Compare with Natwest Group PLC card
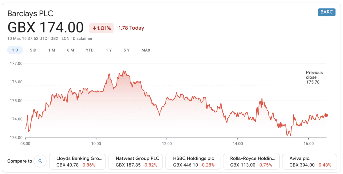Viewport: 343px width, 174px height. [x=136, y=162]
